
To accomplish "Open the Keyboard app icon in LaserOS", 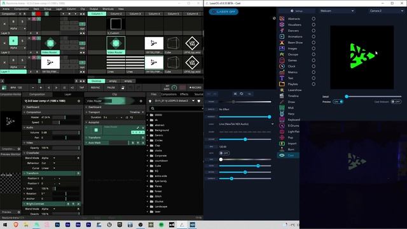I will pyautogui.click(x=282, y=120).
